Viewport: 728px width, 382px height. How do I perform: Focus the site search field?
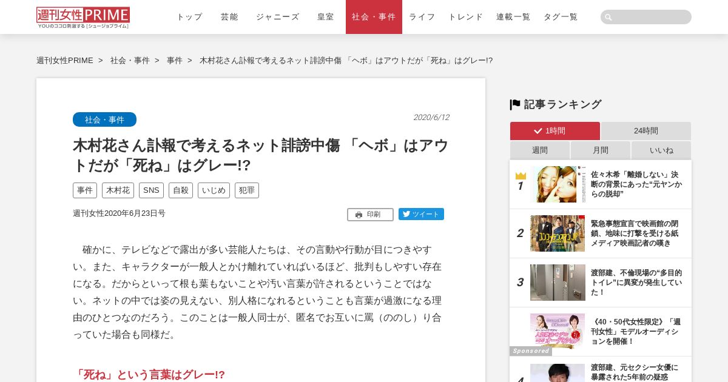[x=646, y=17]
